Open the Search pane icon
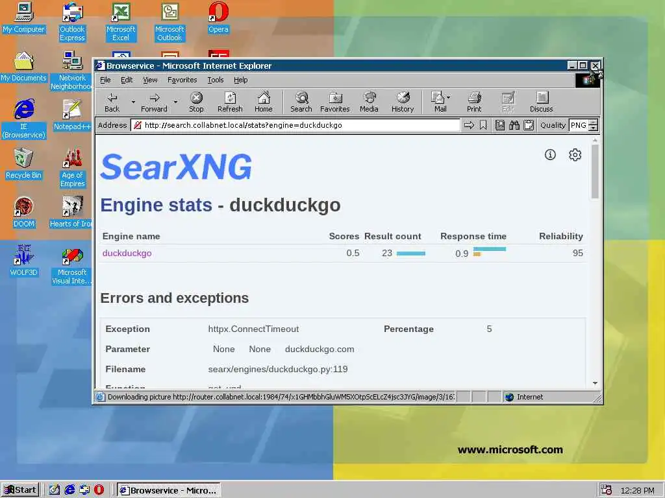 pos(301,102)
